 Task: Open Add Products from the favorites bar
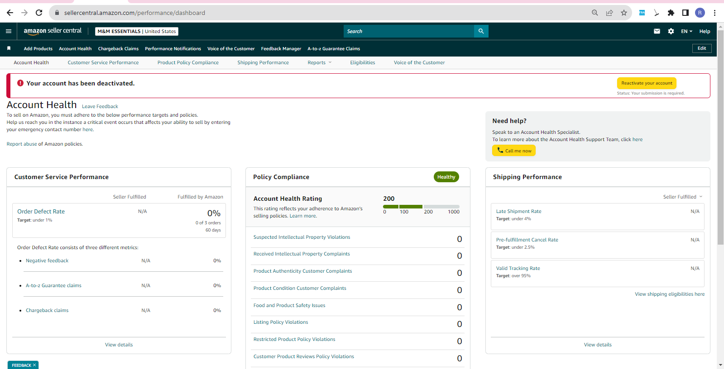(38, 49)
